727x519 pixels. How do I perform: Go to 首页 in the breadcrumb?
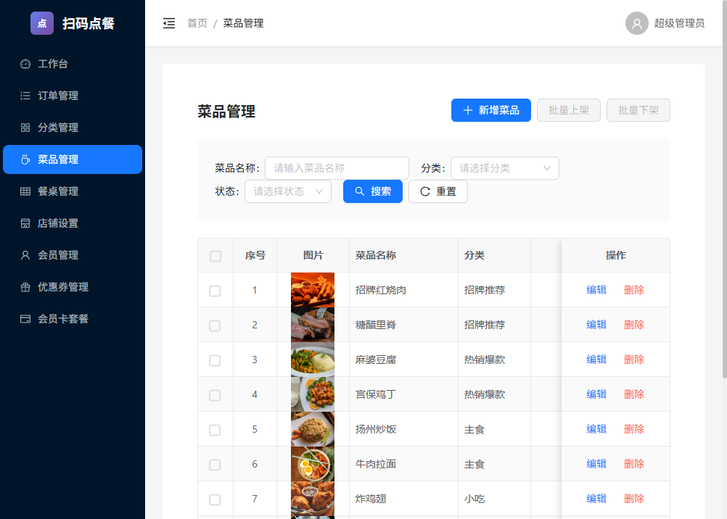pos(197,22)
